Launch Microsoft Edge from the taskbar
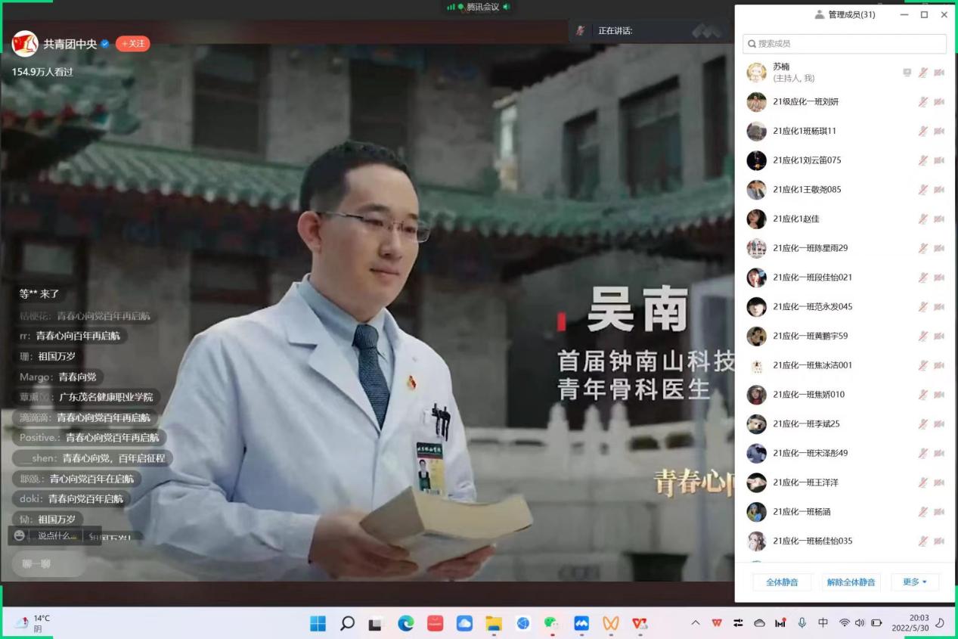 tap(406, 623)
